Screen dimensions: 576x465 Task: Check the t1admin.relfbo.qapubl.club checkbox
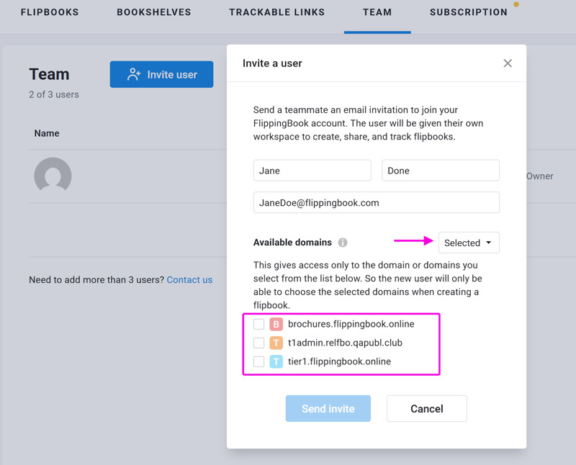pyautogui.click(x=258, y=343)
